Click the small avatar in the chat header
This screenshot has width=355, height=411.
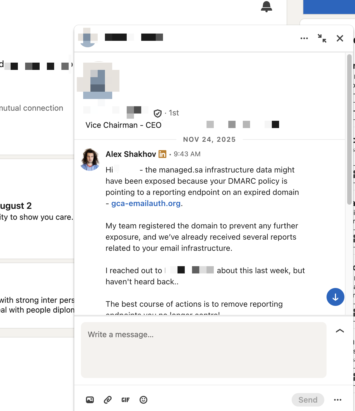tap(88, 37)
